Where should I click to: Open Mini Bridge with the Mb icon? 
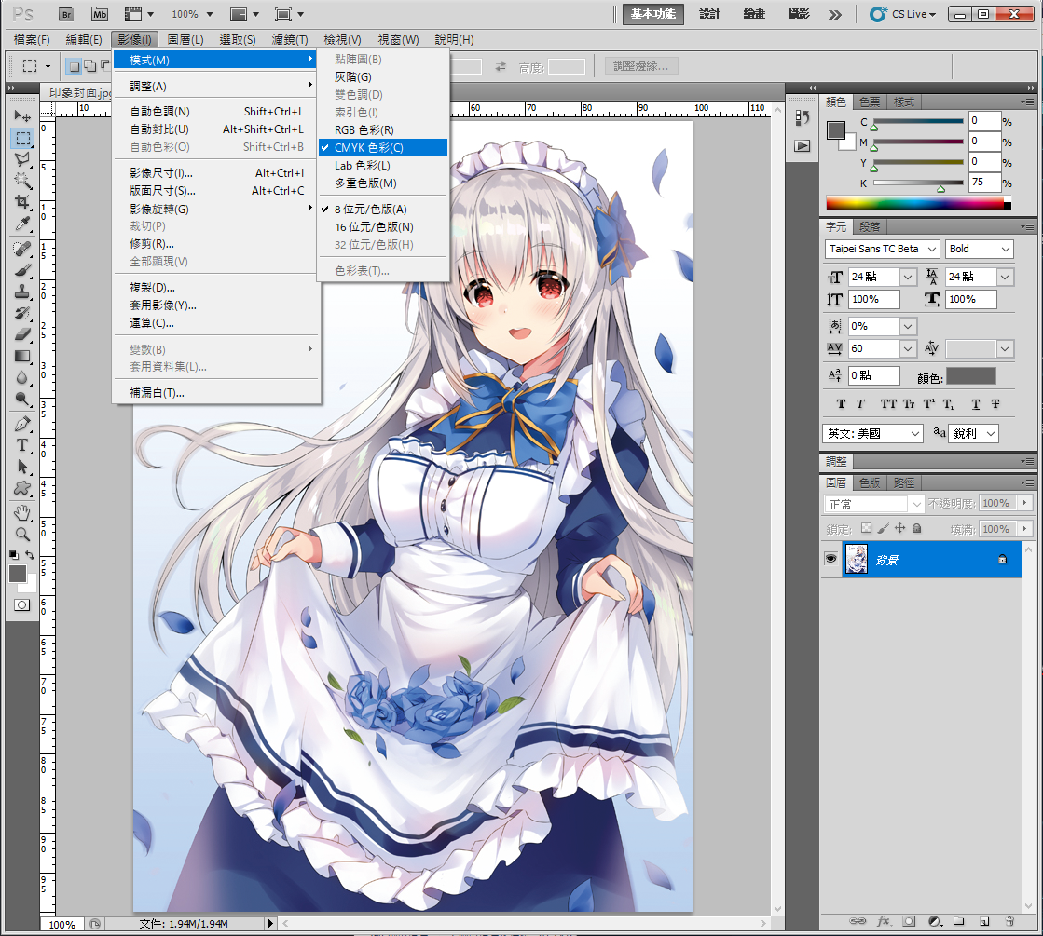coord(99,14)
